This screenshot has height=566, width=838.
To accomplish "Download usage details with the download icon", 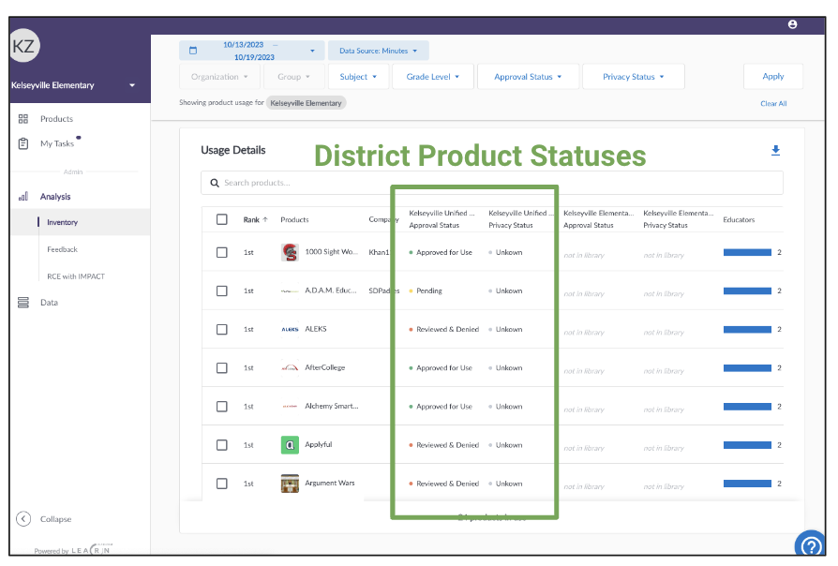I will pyautogui.click(x=775, y=151).
